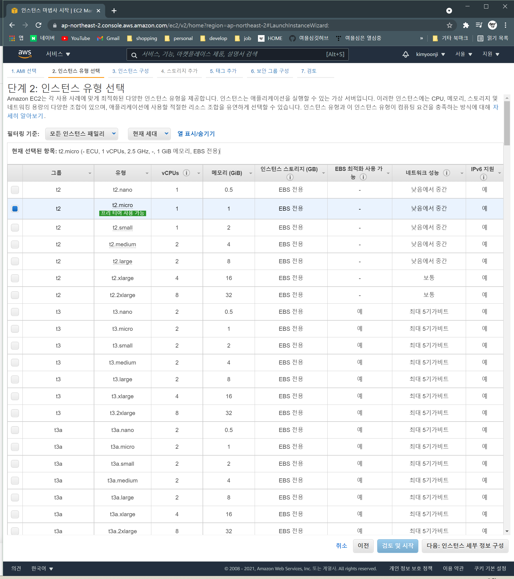Click the AWS logo home icon

point(25,54)
